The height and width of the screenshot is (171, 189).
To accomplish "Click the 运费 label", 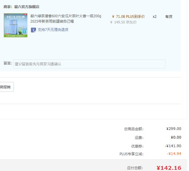I will [139, 137].
